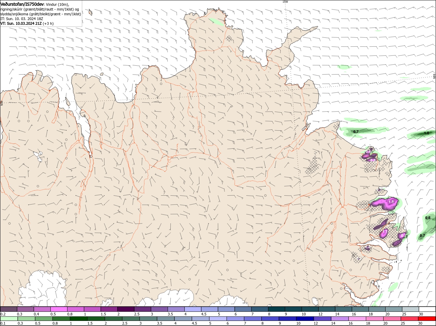Pick the pink bottom-scale swatch above 16
436x326 pixels.
point(357,319)
